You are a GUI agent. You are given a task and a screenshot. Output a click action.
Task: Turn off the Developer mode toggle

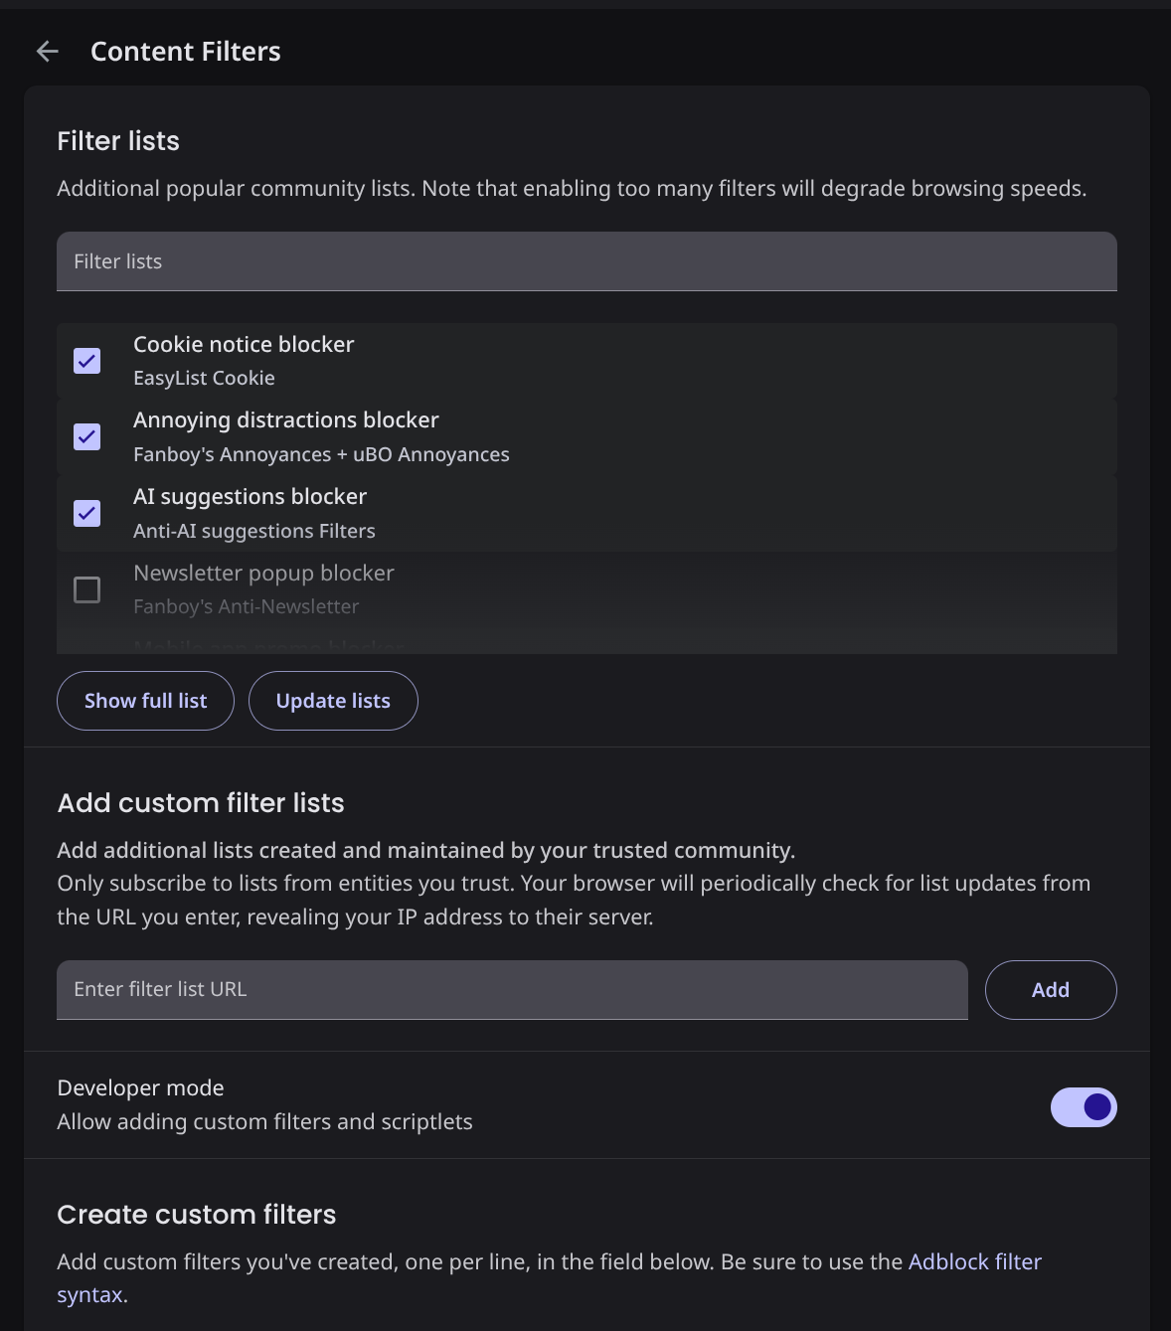(1083, 1107)
